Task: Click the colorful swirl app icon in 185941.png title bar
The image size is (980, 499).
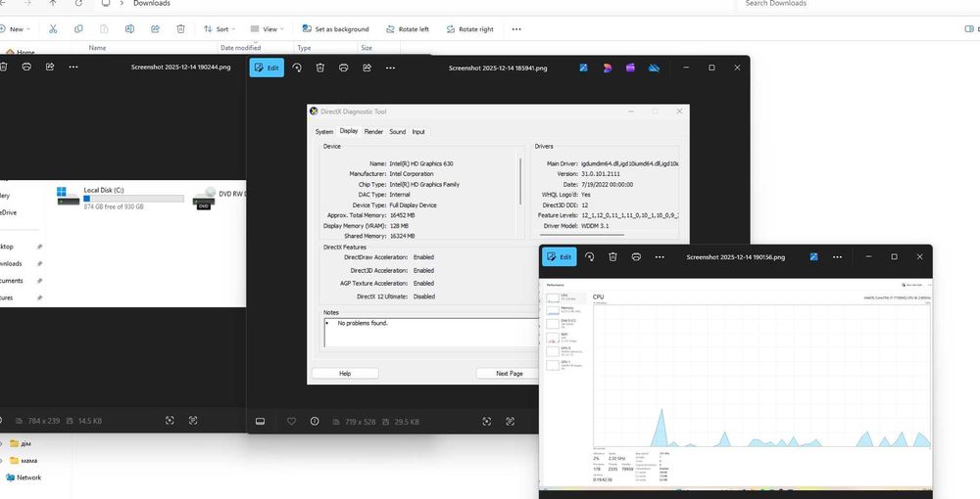Action: tap(607, 68)
